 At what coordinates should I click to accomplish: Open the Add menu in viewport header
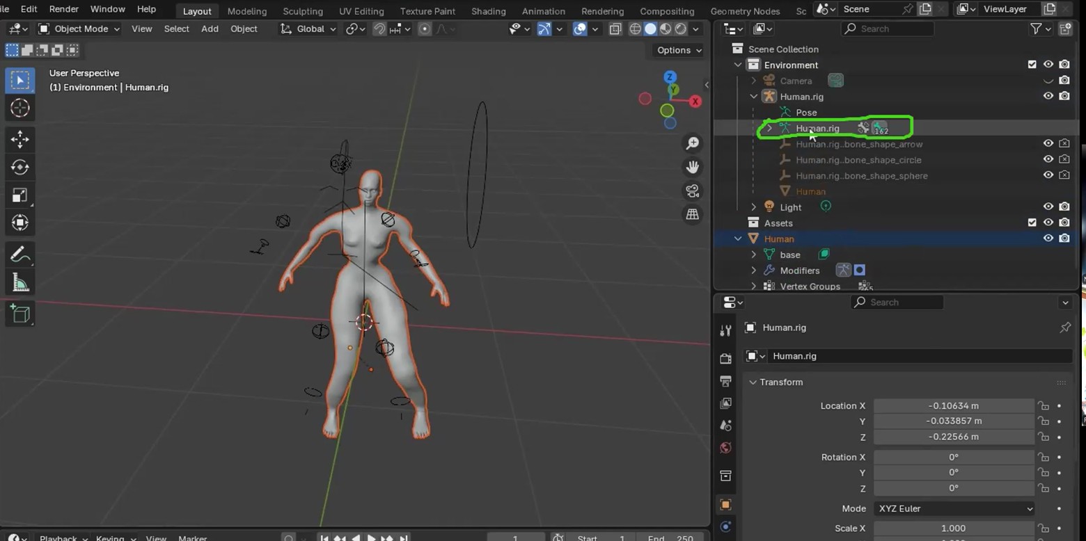pos(210,29)
